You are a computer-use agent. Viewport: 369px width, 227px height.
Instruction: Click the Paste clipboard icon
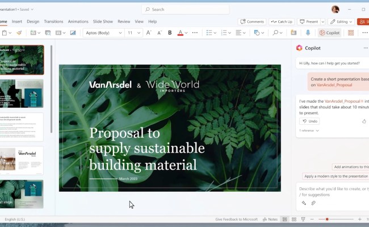click(4, 33)
